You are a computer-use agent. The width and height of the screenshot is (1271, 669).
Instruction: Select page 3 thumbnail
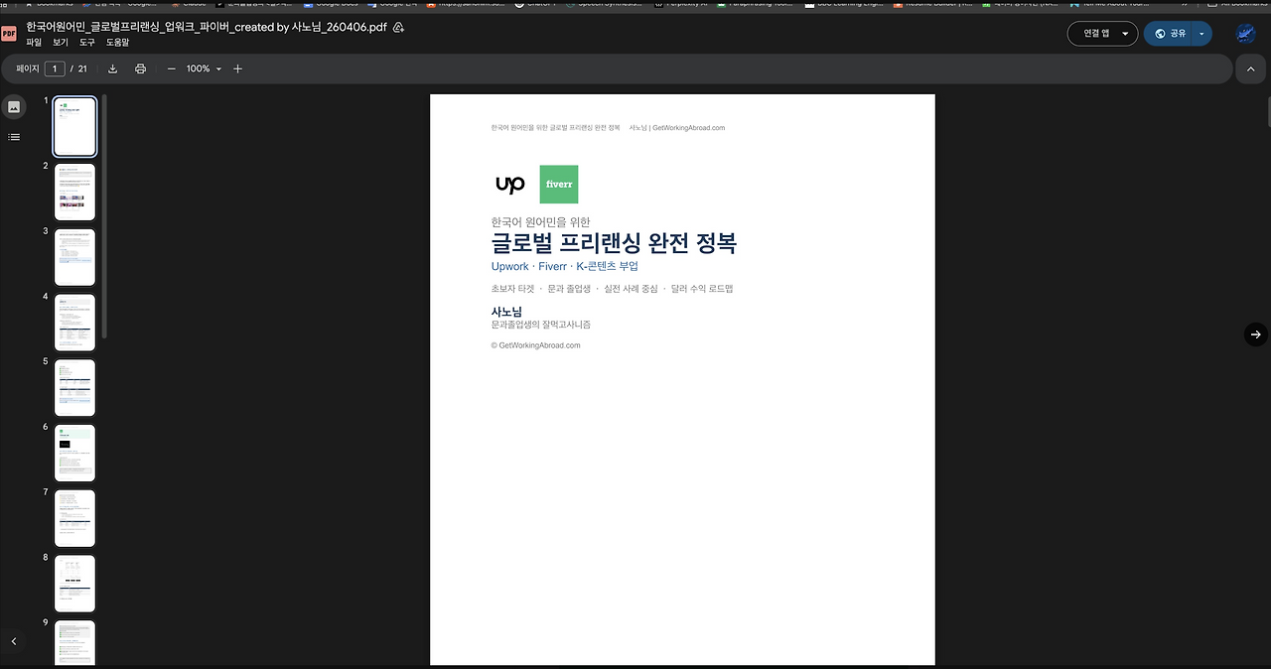coord(74,258)
